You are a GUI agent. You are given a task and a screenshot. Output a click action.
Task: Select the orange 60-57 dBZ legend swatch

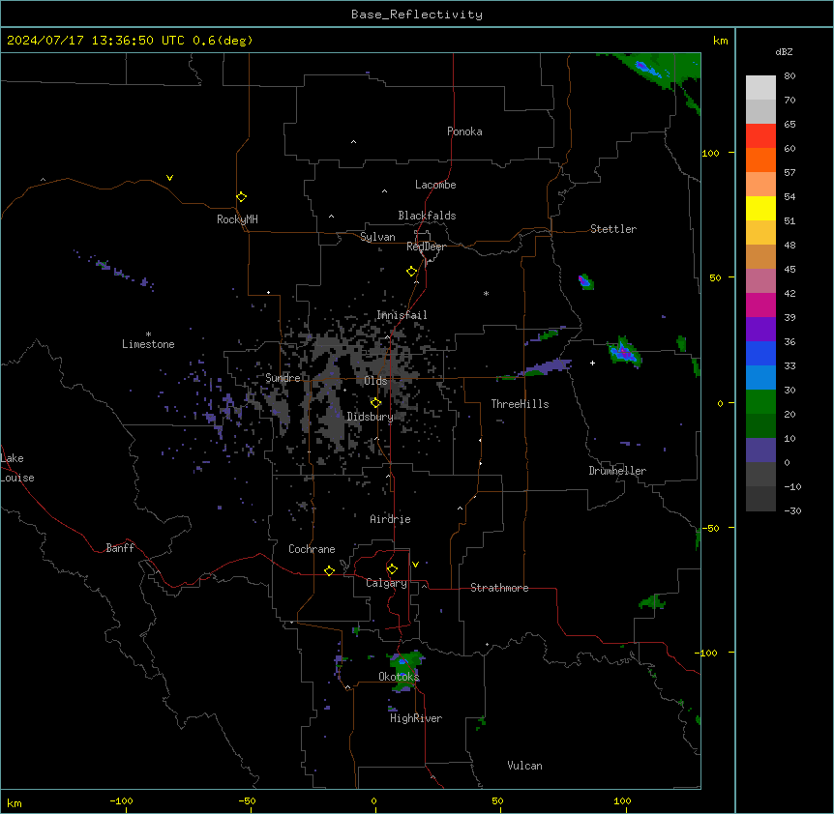760,160
